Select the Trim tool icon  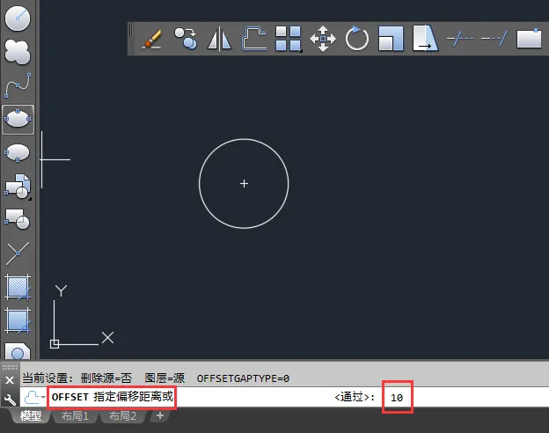pos(460,39)
